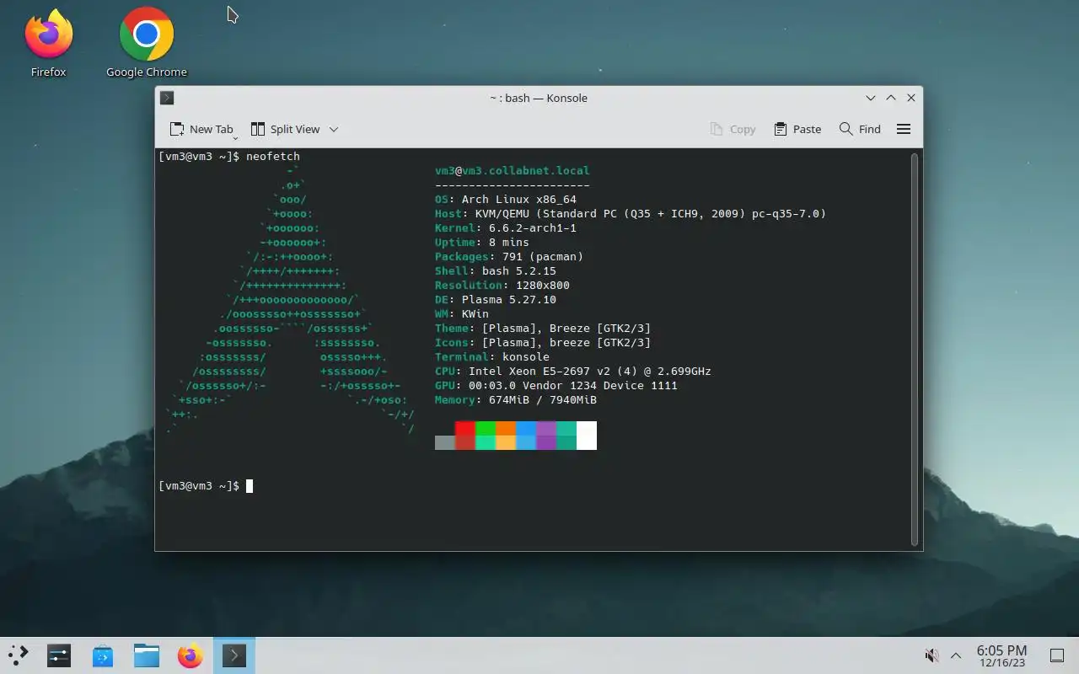1079x674 pixels.
Task: Open Discover software center in taskbar
Action: (x=103, y=655)
